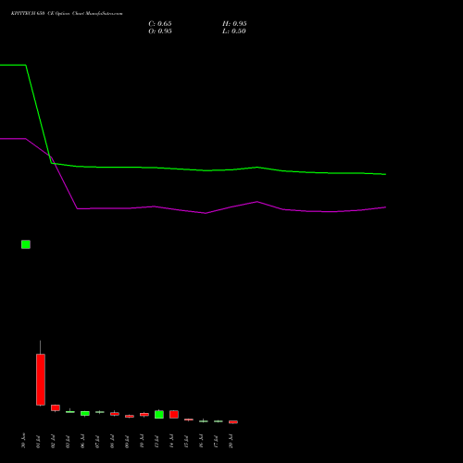This screenshot has height=463, width=463.
Task: Click the 30 Jun date axis label
Action: pyautogui.click(x=23, y=441)
